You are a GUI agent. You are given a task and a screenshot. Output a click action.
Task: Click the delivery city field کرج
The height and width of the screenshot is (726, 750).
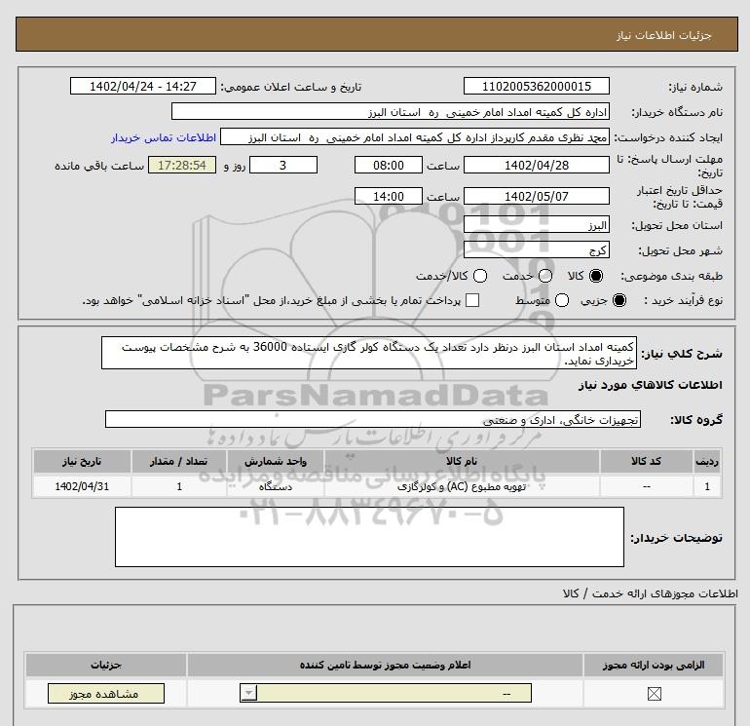tap(536, 249)
